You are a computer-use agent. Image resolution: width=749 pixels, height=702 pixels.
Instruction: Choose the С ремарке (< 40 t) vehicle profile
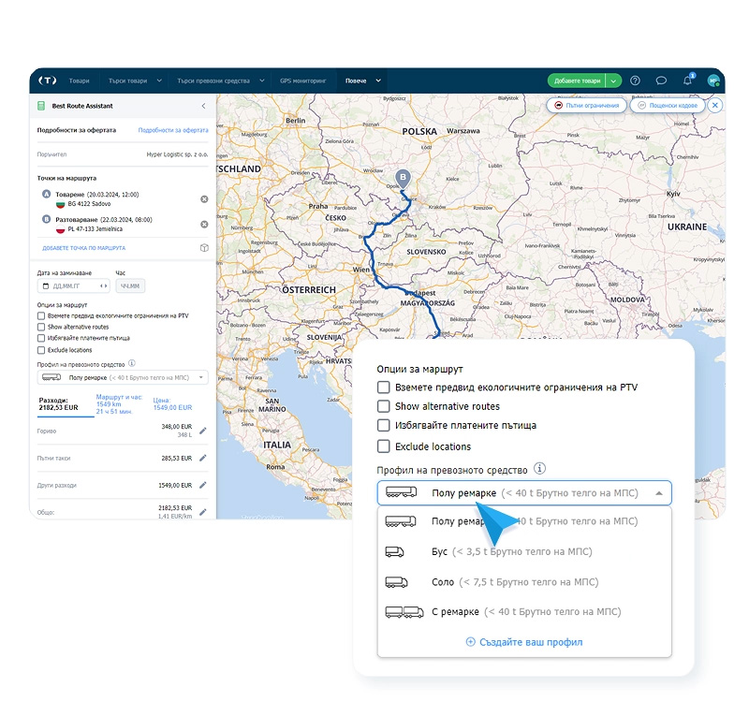(524, 612)
